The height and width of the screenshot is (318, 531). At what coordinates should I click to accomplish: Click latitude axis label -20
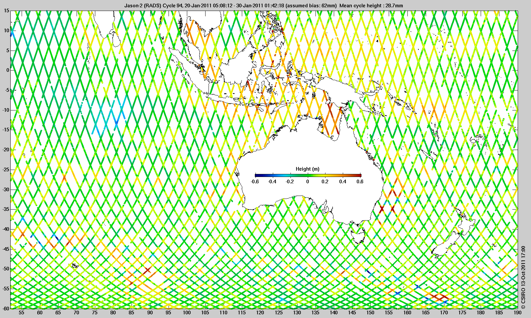(6, 150)
